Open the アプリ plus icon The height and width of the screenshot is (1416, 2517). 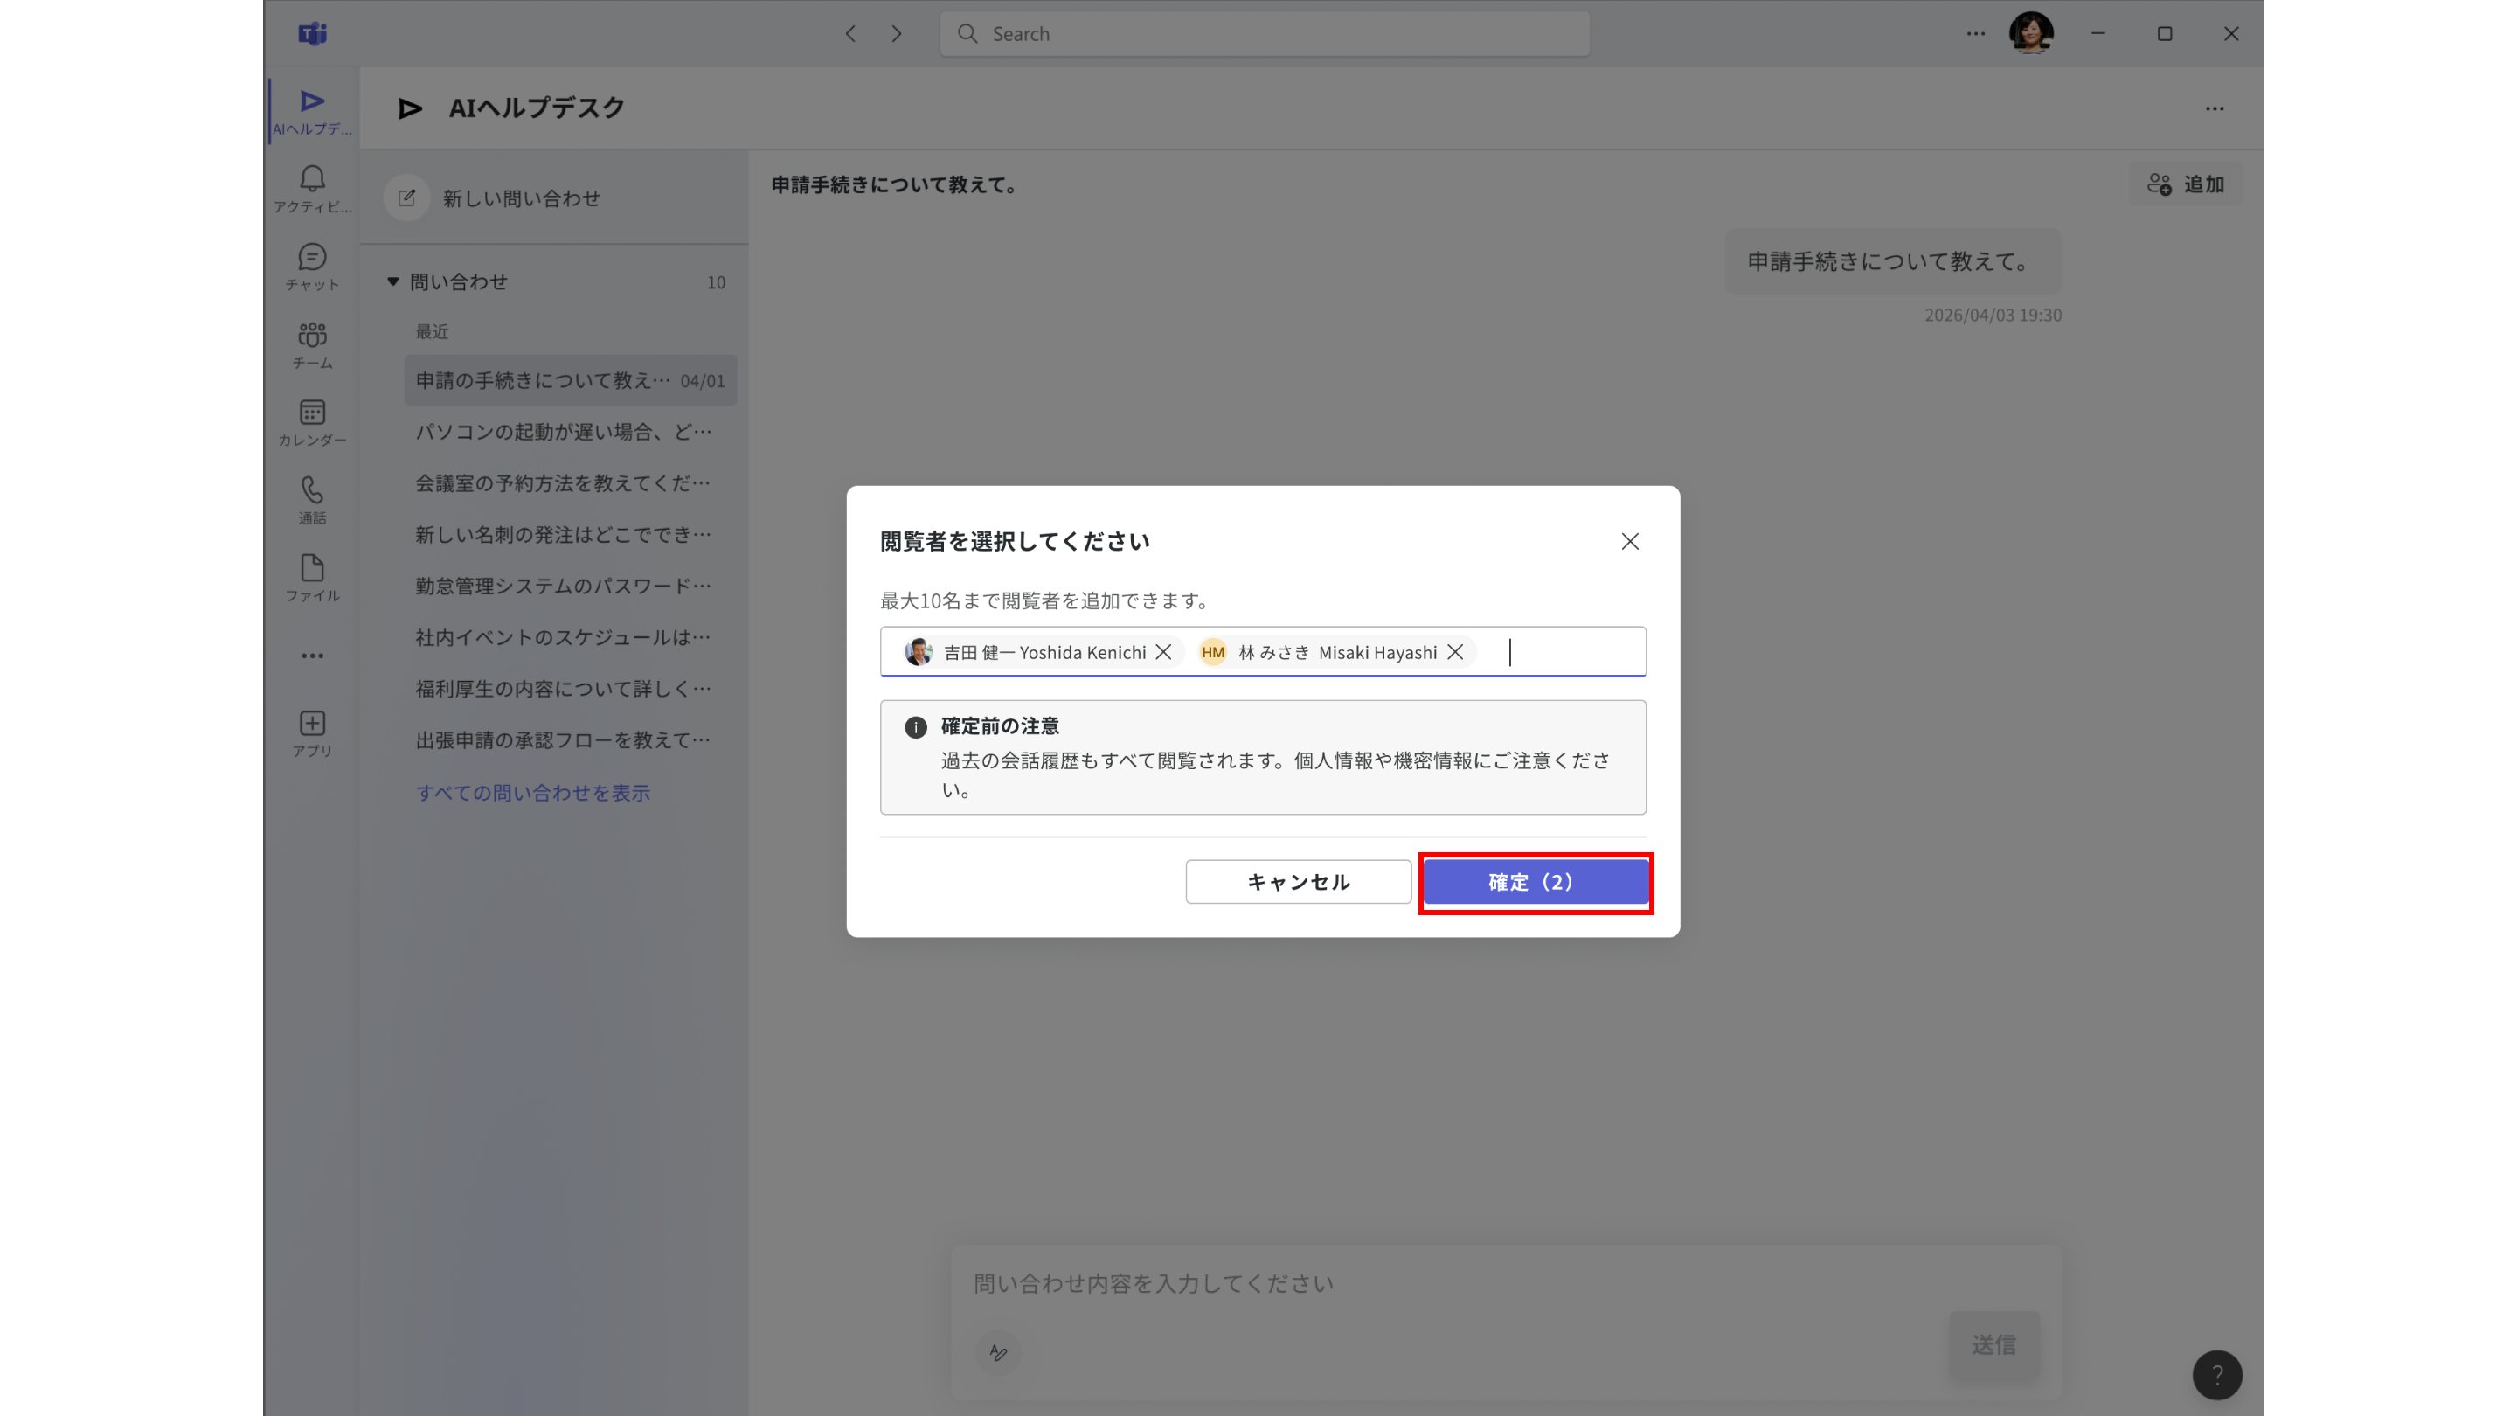(x=312, y=733)
